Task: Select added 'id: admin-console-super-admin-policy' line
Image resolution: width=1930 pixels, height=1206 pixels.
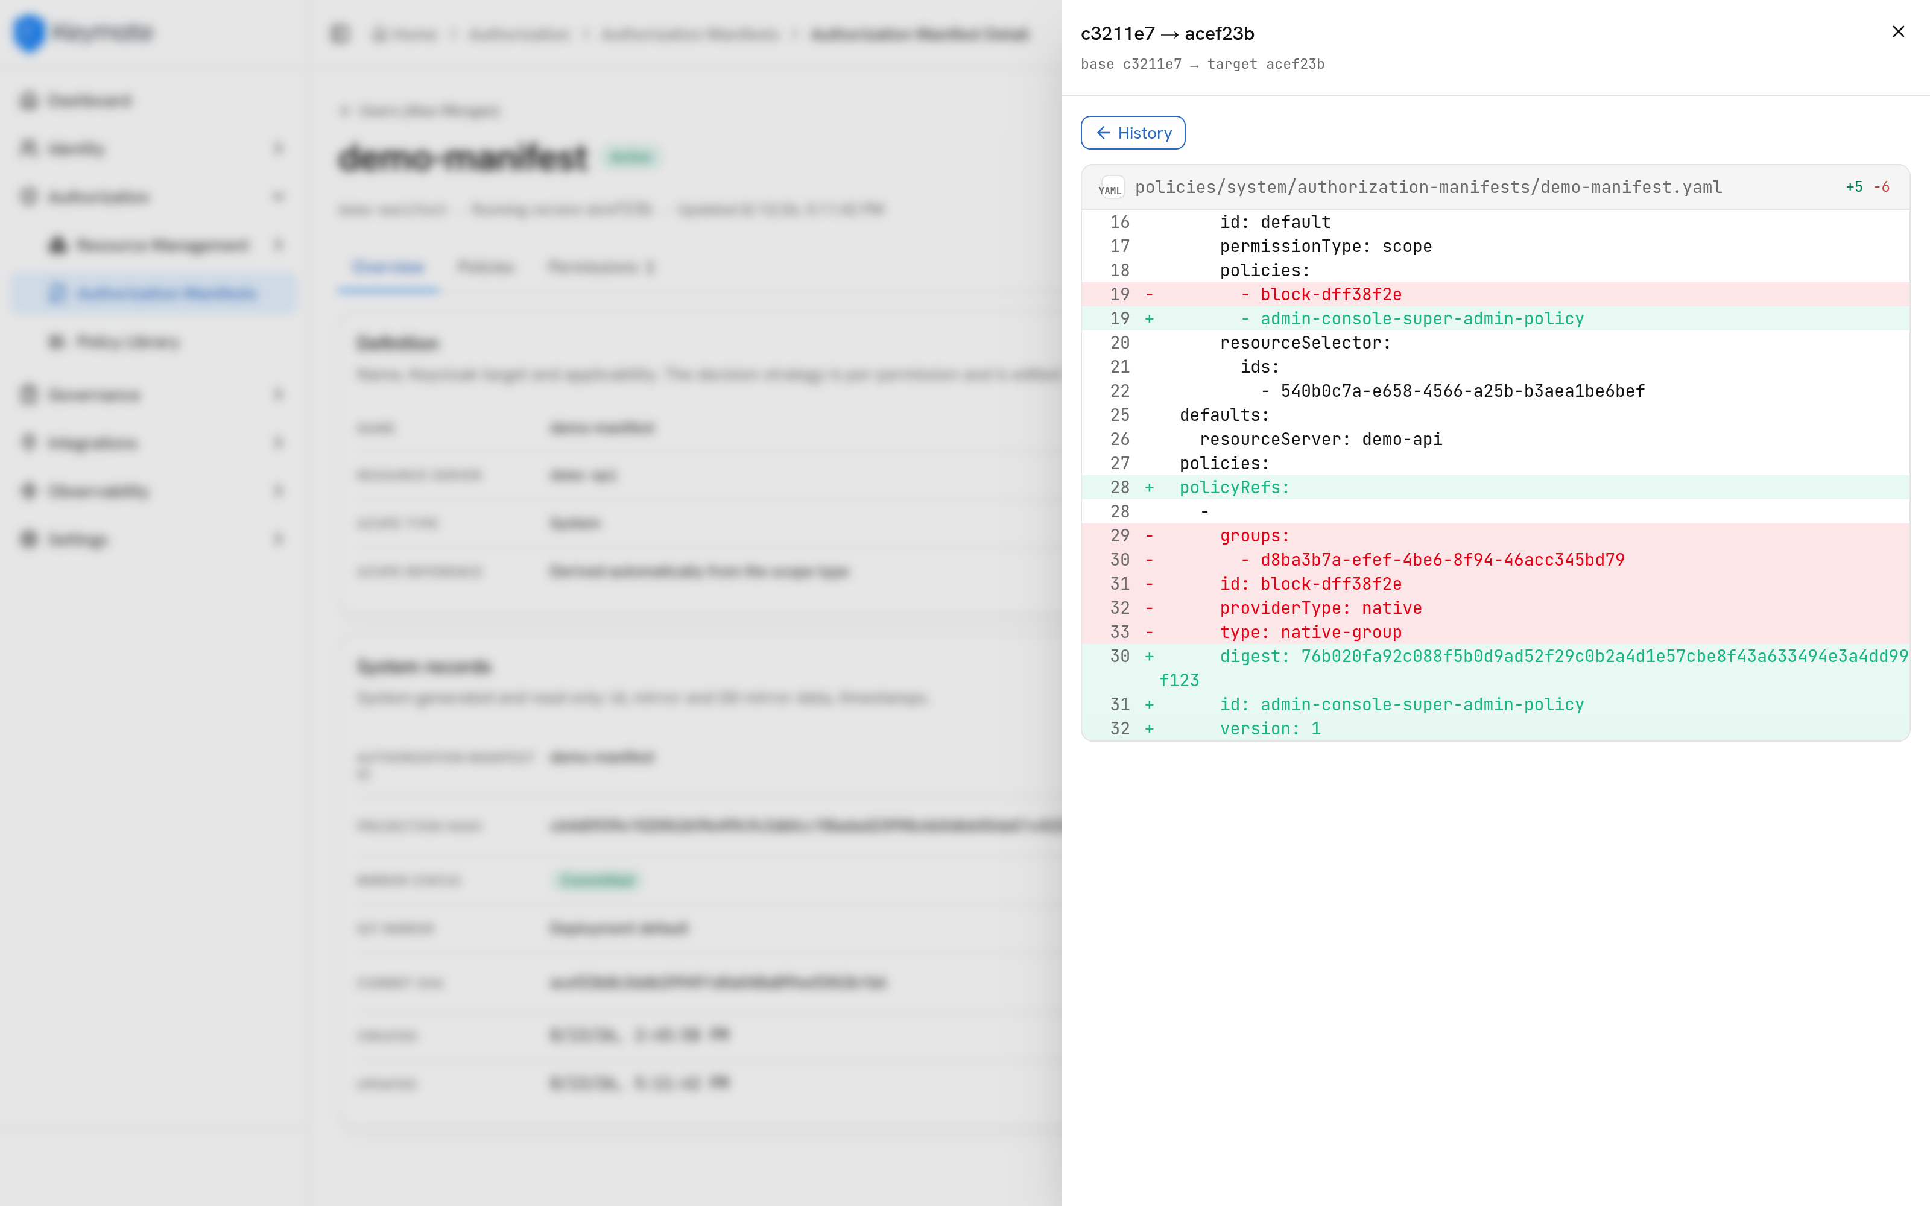Action: point(1495,704)
